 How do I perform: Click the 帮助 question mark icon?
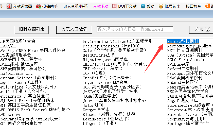point(143,6)
